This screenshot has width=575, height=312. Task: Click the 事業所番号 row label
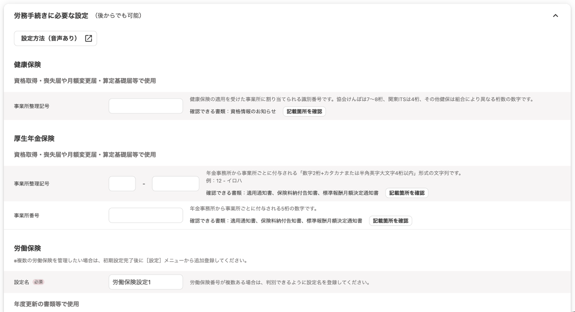click(27, 215)
